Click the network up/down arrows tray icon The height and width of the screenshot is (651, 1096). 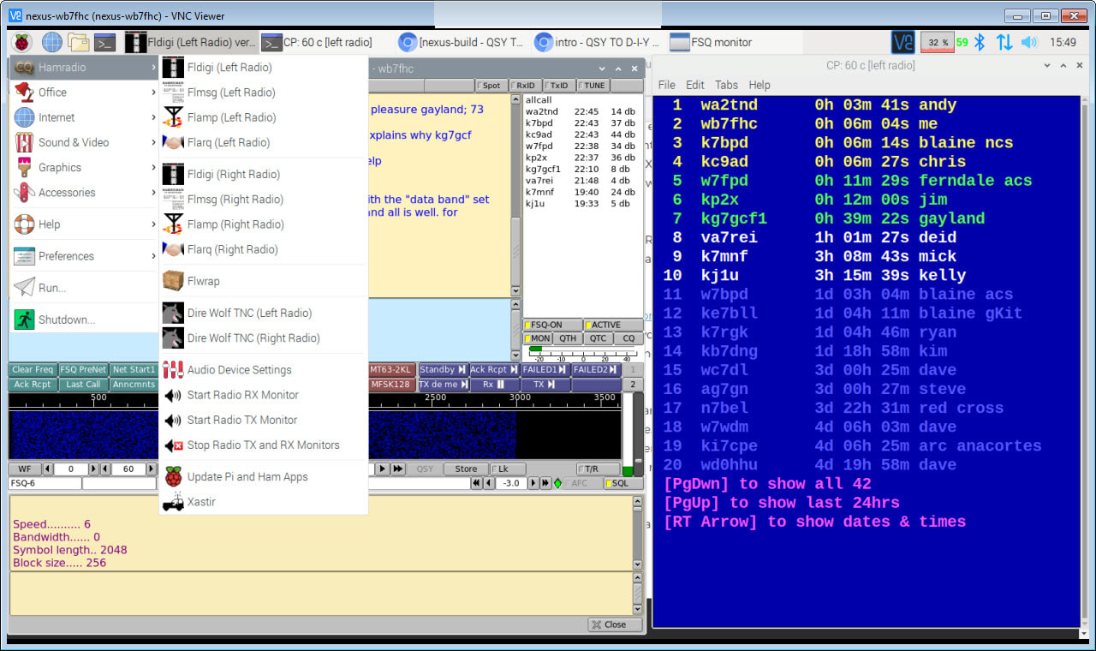(1004, 42)
